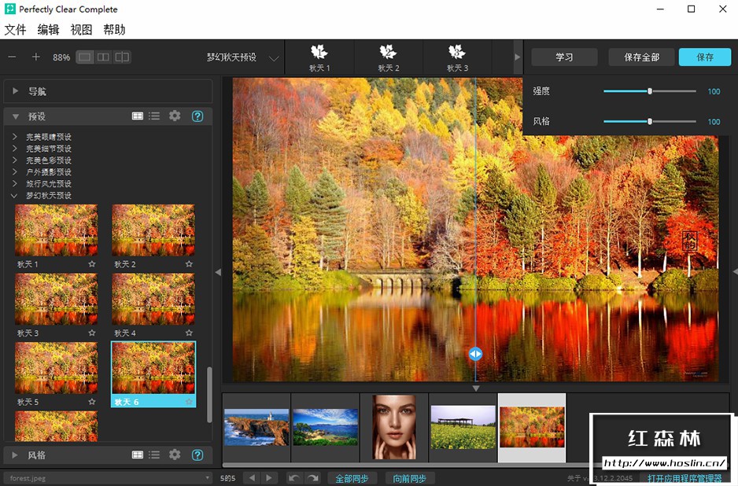Click the 全部同步 button
738x486 pixels.
(x=352, y=478)
